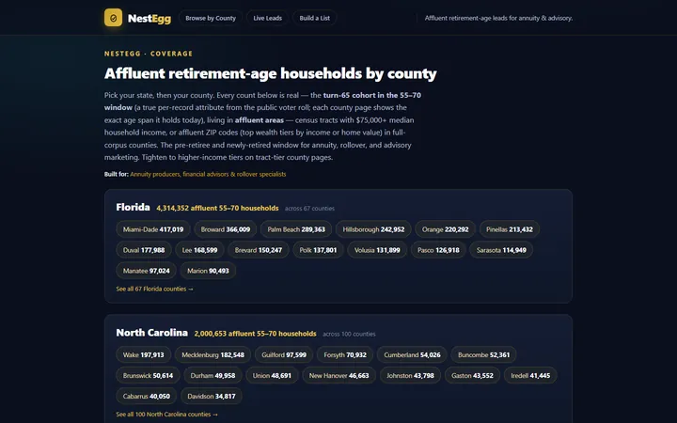677x423 pixels.
Task: Open See all 67 Florida counties link
Action: [x=154, y=289]
